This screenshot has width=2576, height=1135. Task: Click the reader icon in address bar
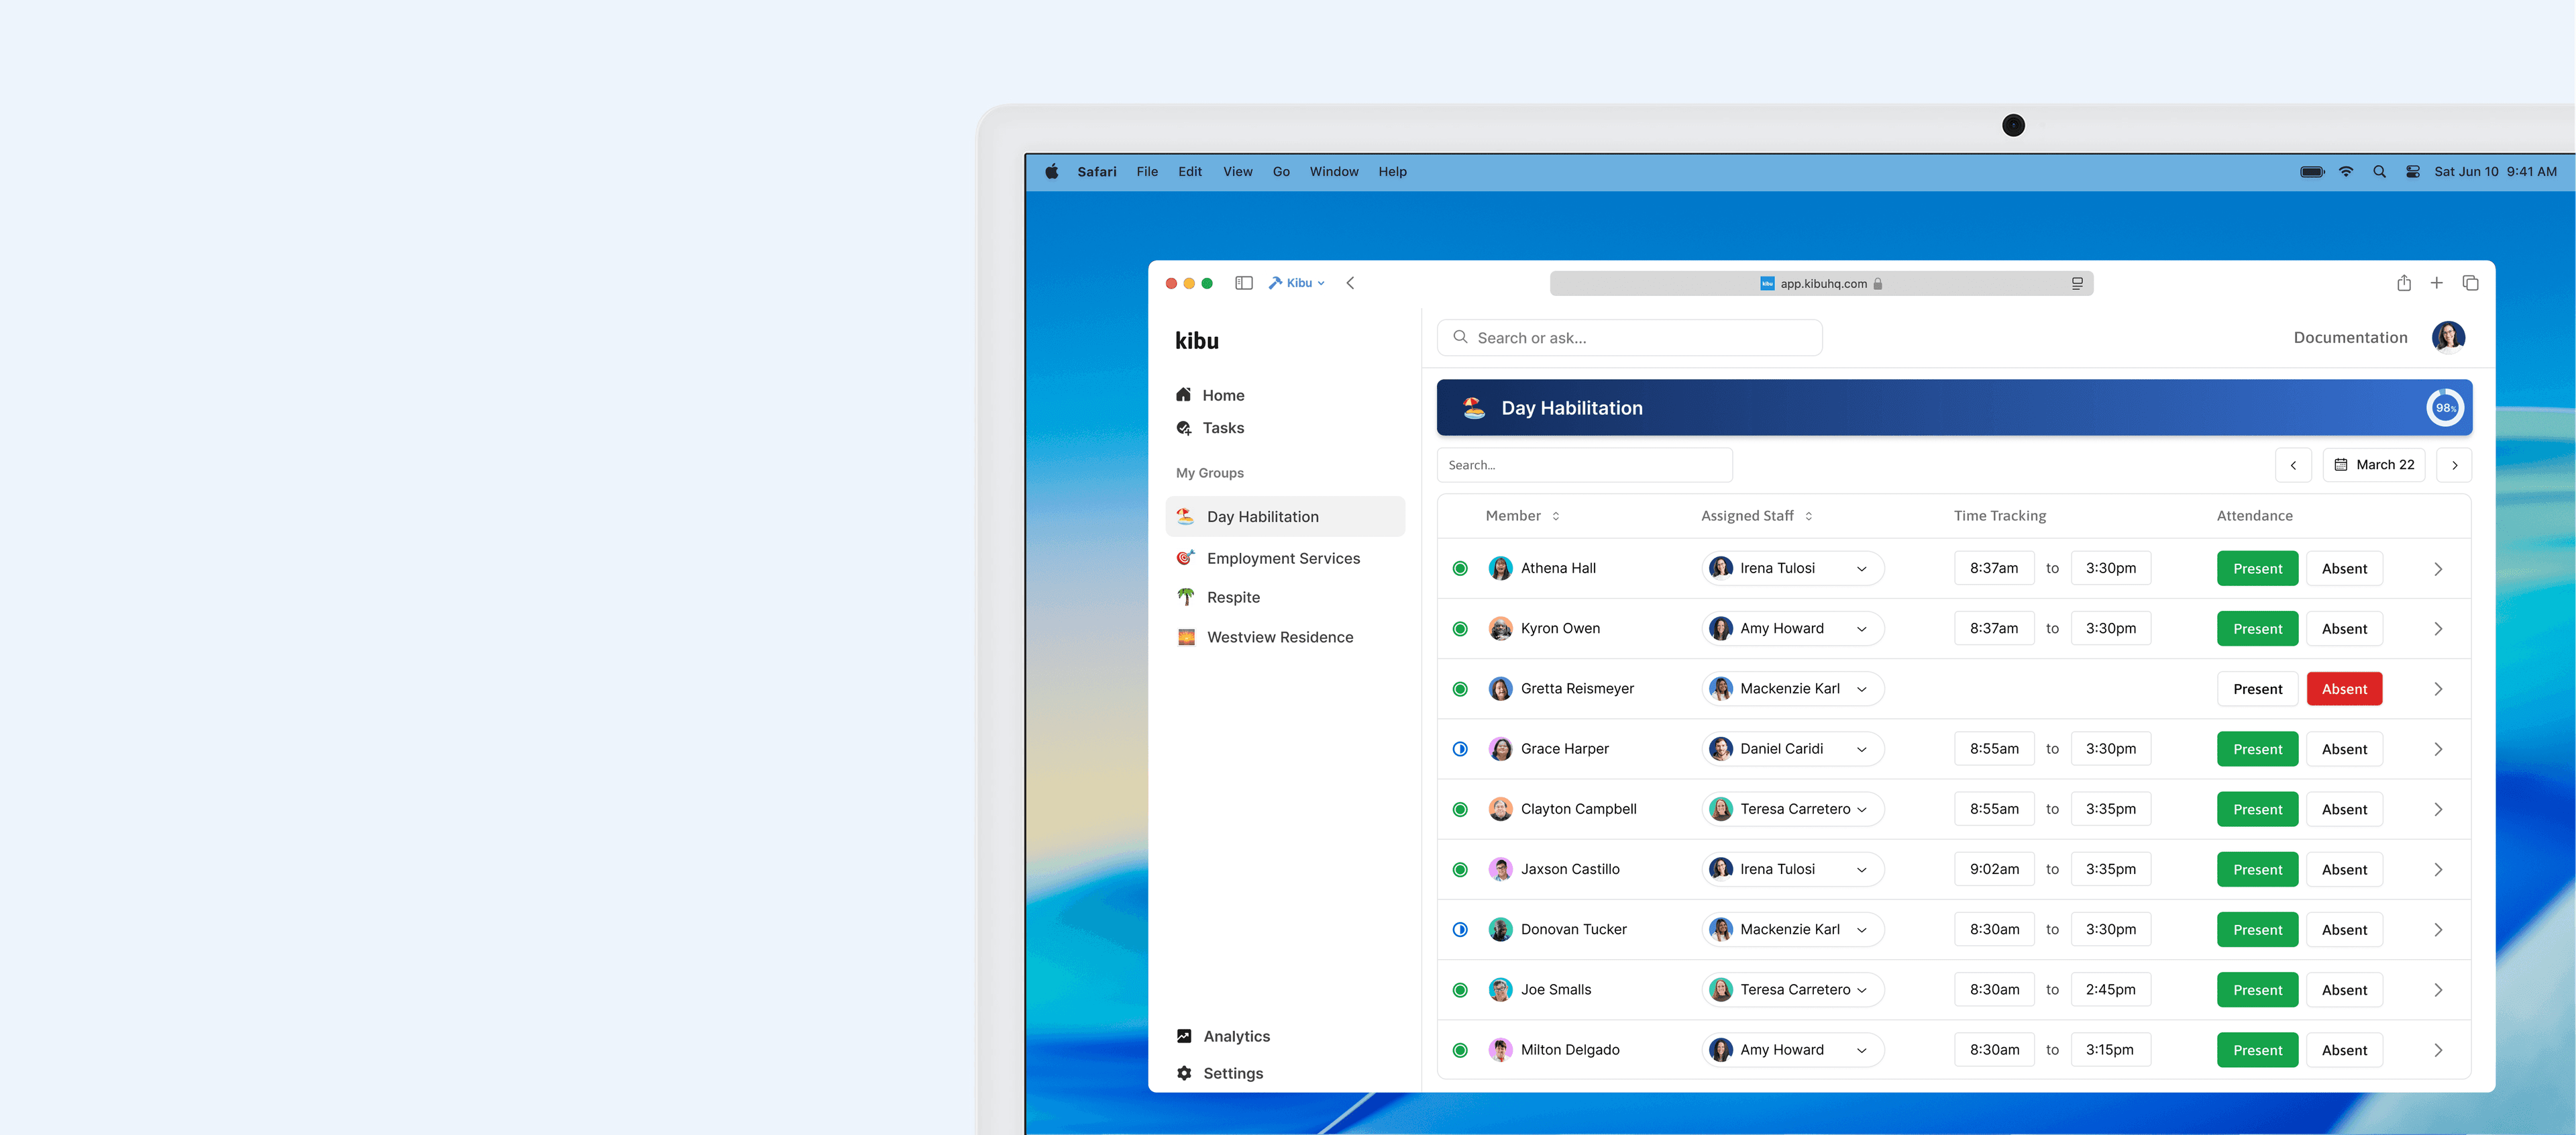2076,283
